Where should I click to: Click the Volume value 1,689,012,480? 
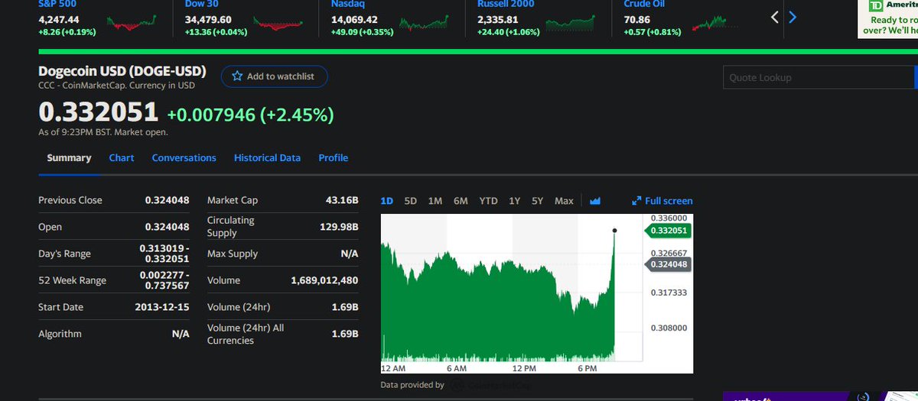point(324,280)
